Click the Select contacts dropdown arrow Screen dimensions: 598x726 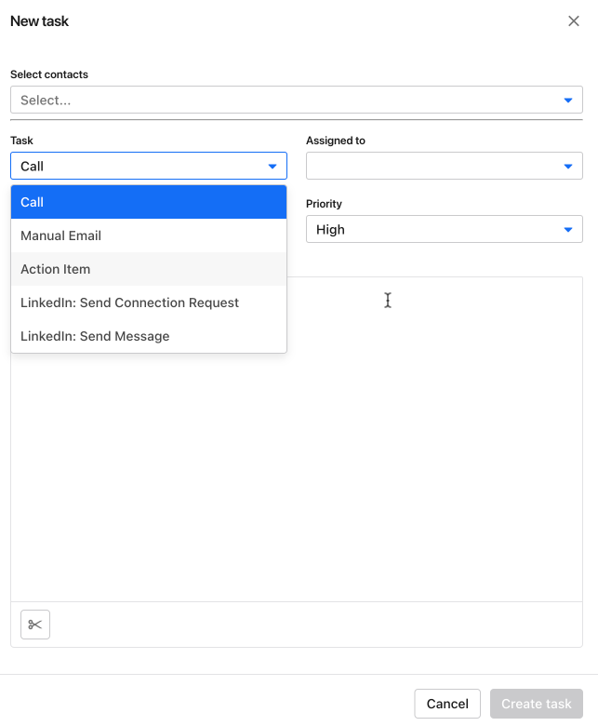point(567,100)
